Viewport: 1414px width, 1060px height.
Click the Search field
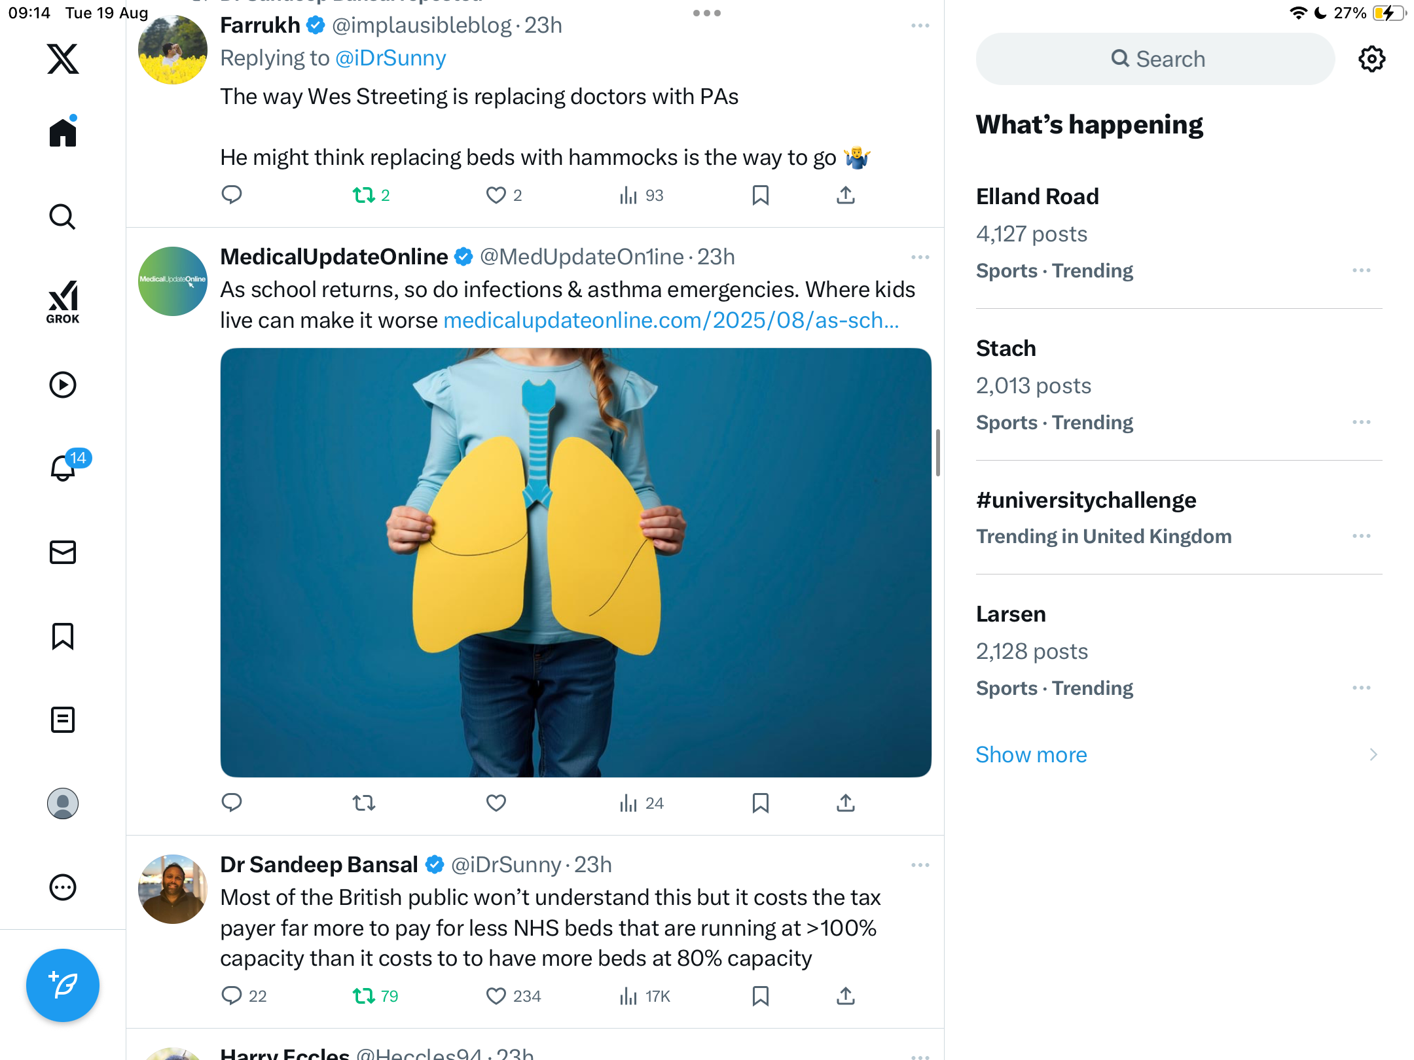(x=1155, y=59)
